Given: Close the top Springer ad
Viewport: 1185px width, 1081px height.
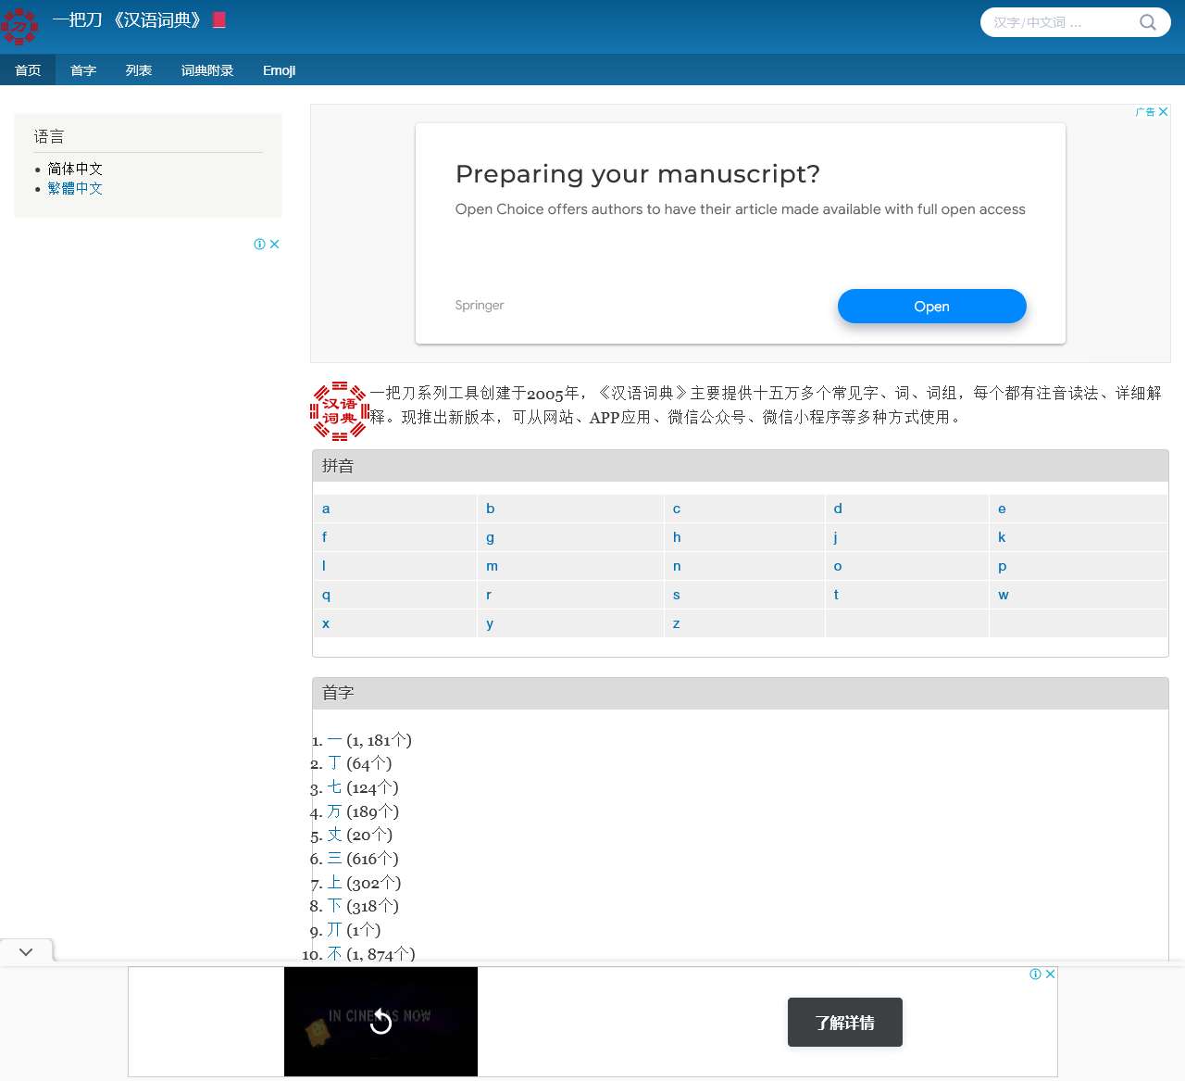Looking at the screenshot, I should pos(1164,111).
